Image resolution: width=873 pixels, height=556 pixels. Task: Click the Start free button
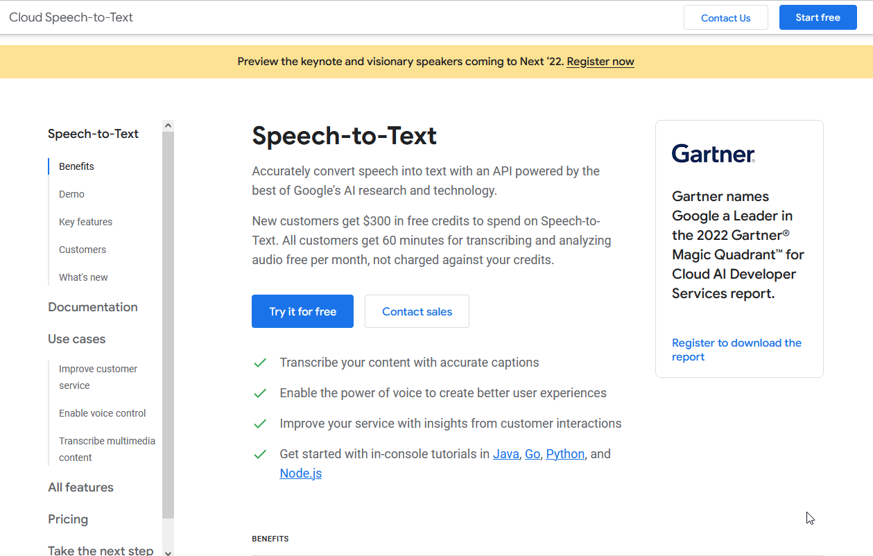(818, 18)
